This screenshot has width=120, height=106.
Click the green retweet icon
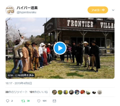[x=23, y=101]
